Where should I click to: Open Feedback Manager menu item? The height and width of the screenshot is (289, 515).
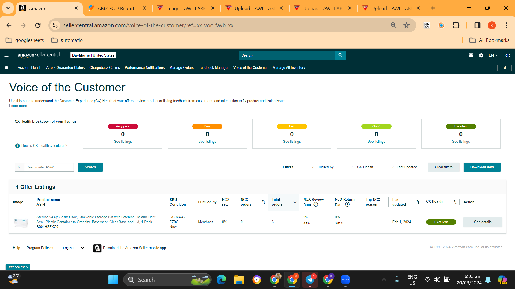[214, 68]
